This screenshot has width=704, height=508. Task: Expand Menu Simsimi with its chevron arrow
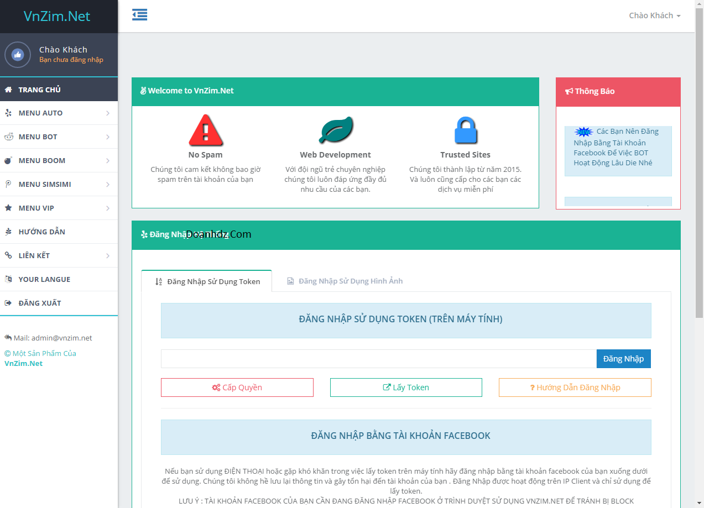[108, 185]
